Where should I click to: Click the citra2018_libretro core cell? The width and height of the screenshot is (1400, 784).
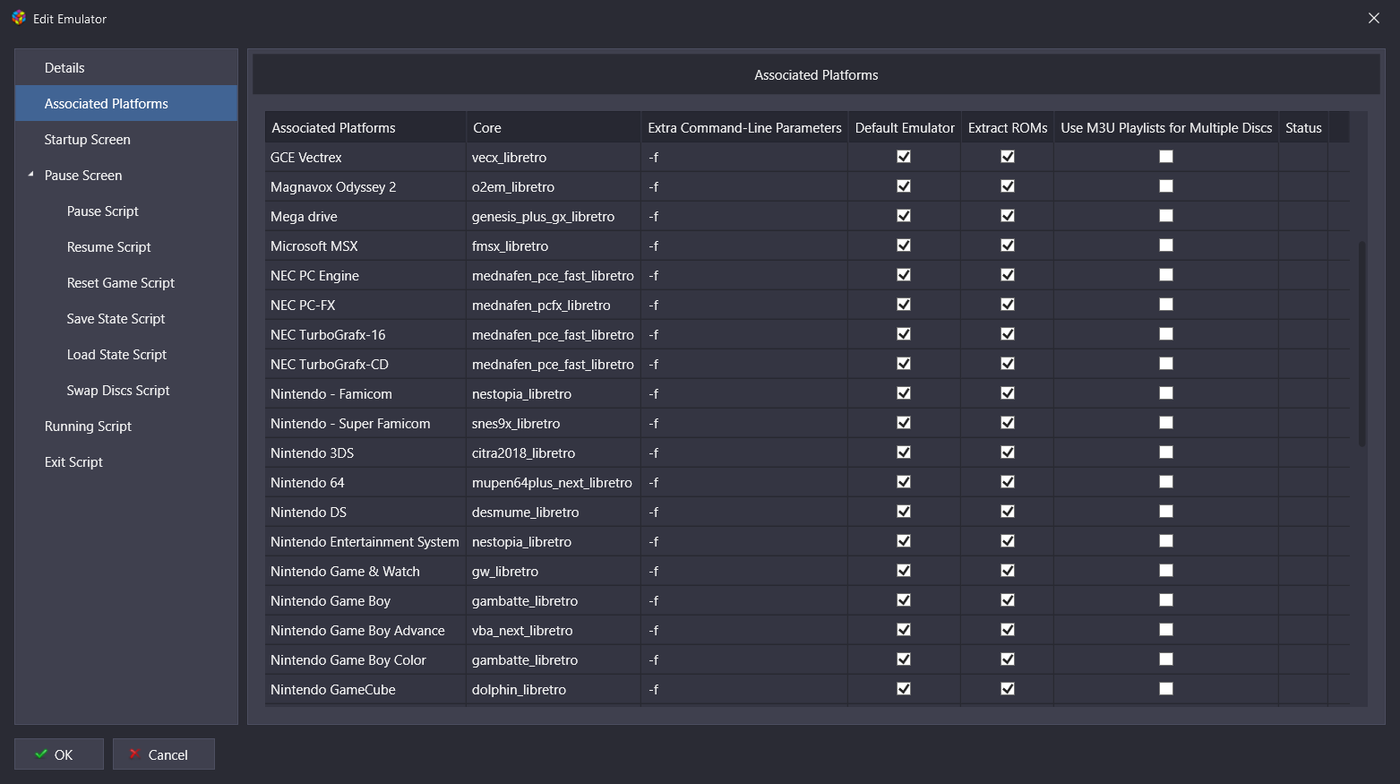pos(554,453)
